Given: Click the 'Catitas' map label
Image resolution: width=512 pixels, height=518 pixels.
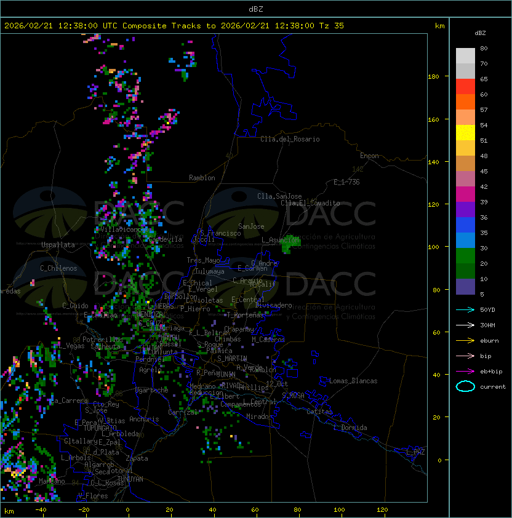Looking at the screenshot, I should [319, 412].
